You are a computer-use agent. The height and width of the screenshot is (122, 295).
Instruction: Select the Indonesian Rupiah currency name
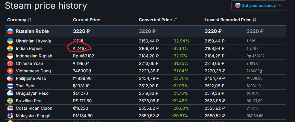pyautogui.click(x=34, y=56)
